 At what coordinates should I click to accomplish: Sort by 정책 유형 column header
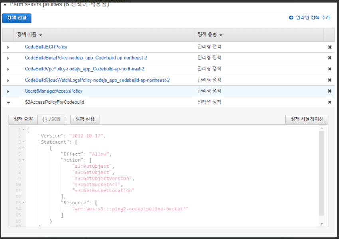pos(210,35)
